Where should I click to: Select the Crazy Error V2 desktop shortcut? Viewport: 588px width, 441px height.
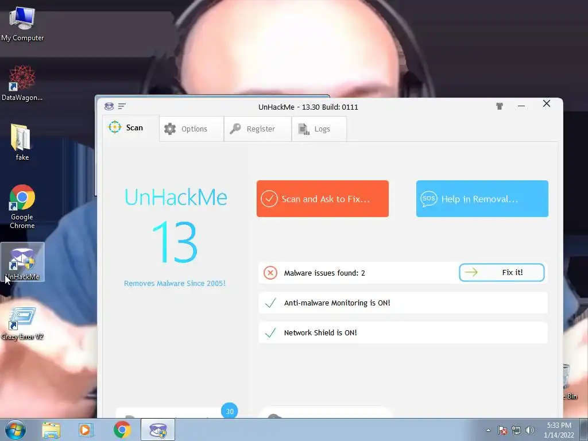click(22, 323)
